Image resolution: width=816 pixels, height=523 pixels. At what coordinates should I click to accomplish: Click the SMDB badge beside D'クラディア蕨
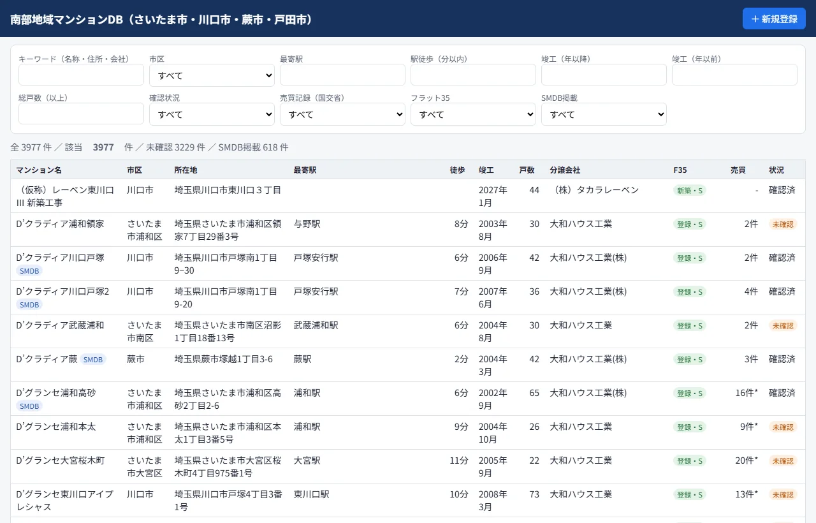click(x=93, y=360)
